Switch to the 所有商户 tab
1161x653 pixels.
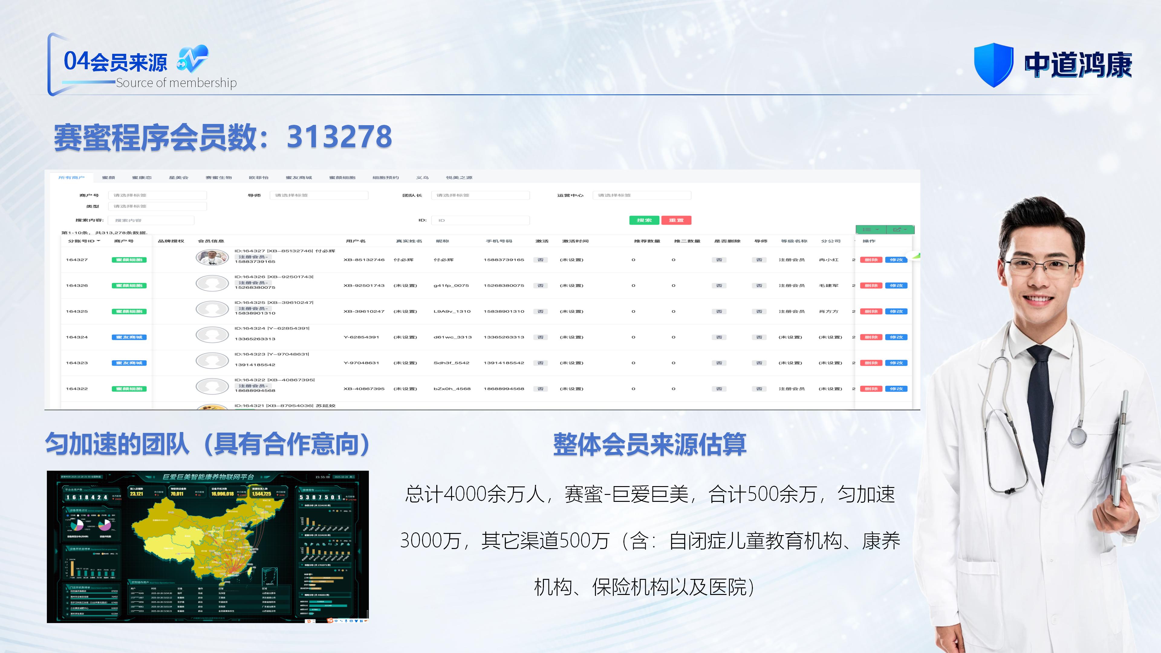tap(72, 177)
